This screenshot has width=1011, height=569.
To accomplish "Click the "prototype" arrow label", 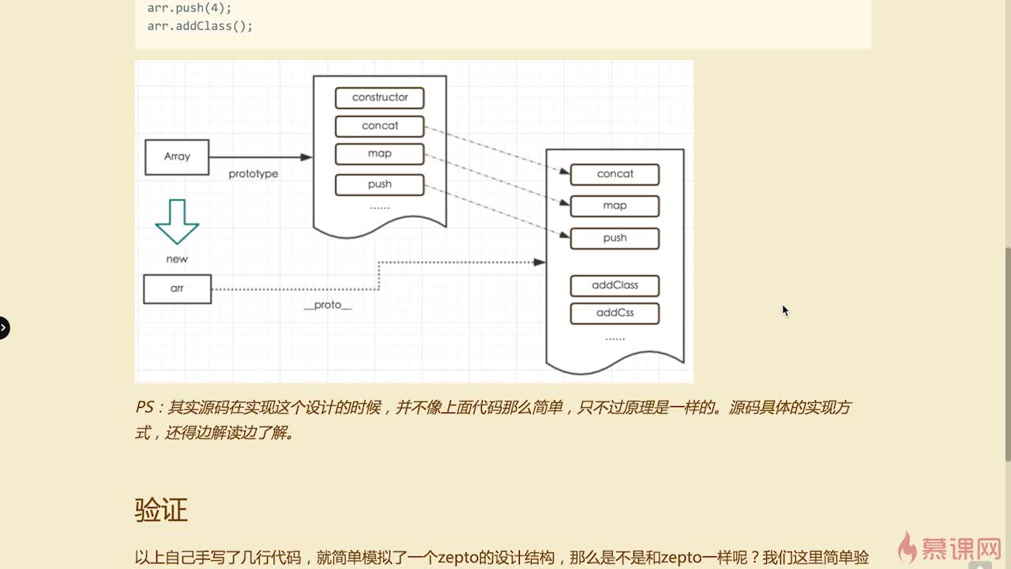I will [254, 174].
